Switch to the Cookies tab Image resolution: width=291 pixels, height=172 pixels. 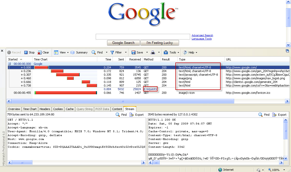(x=58, y=109)
